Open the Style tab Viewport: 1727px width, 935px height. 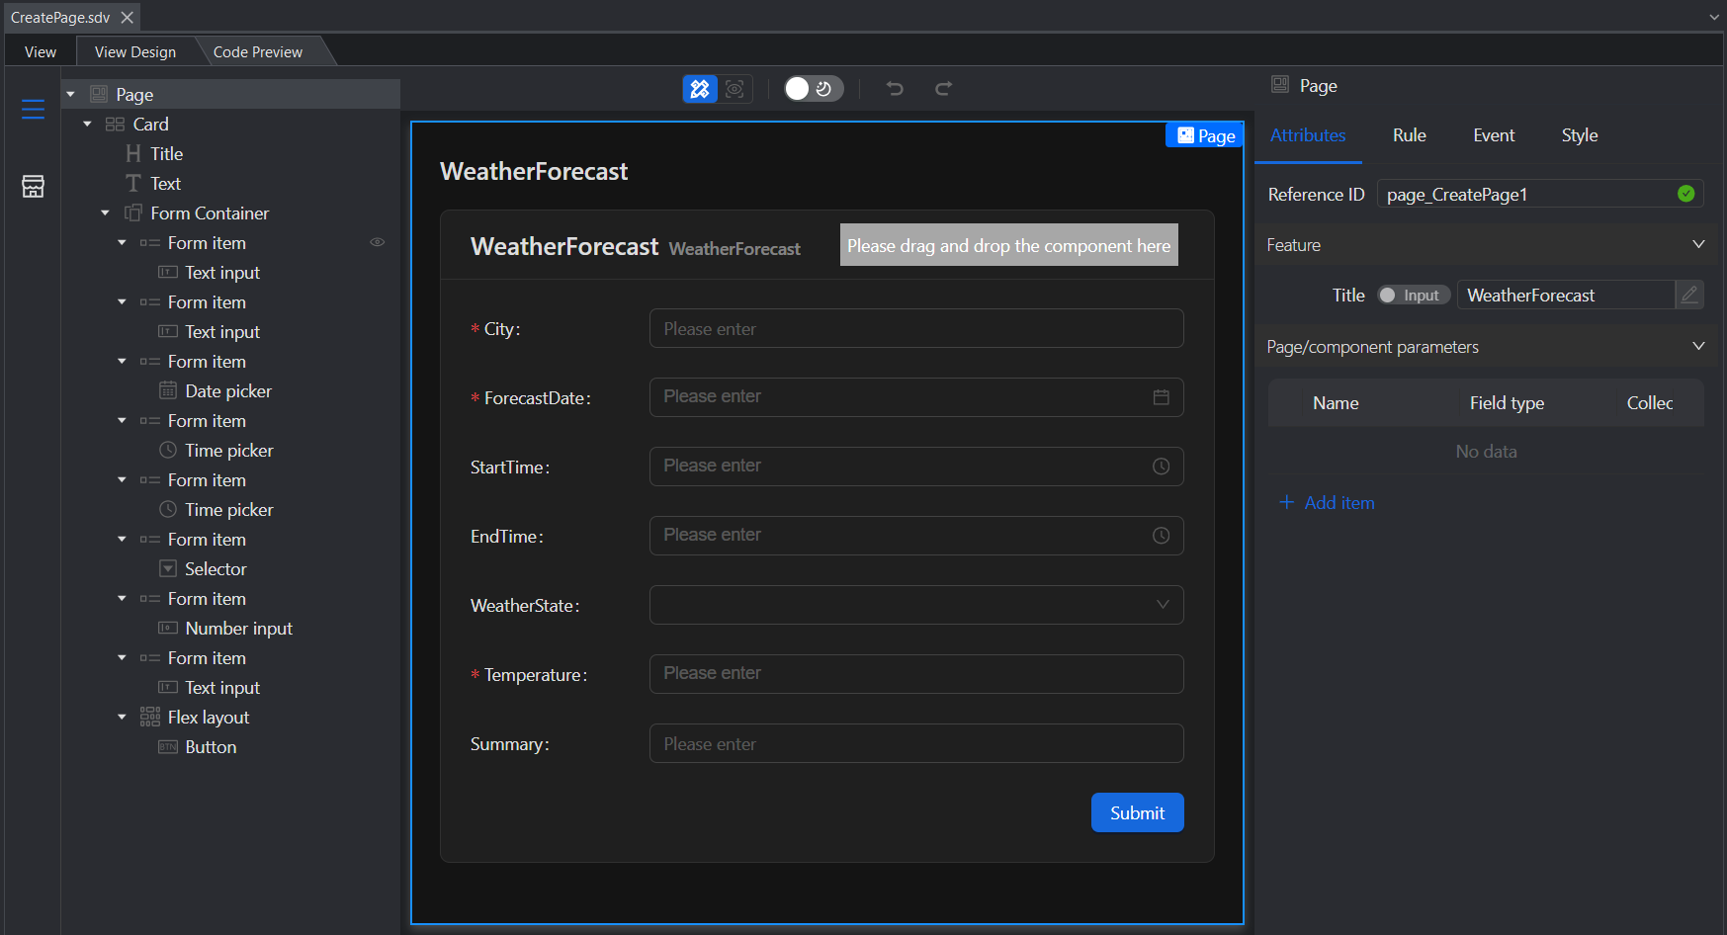[x=1580, y=135]
